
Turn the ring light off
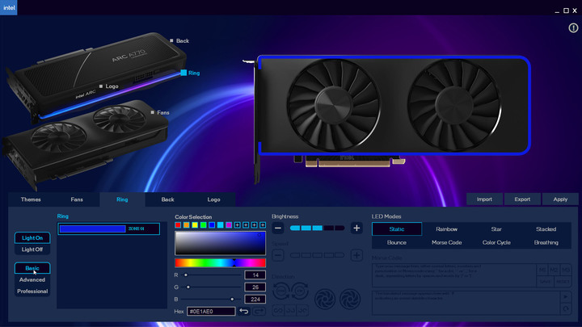pos(32,249)
